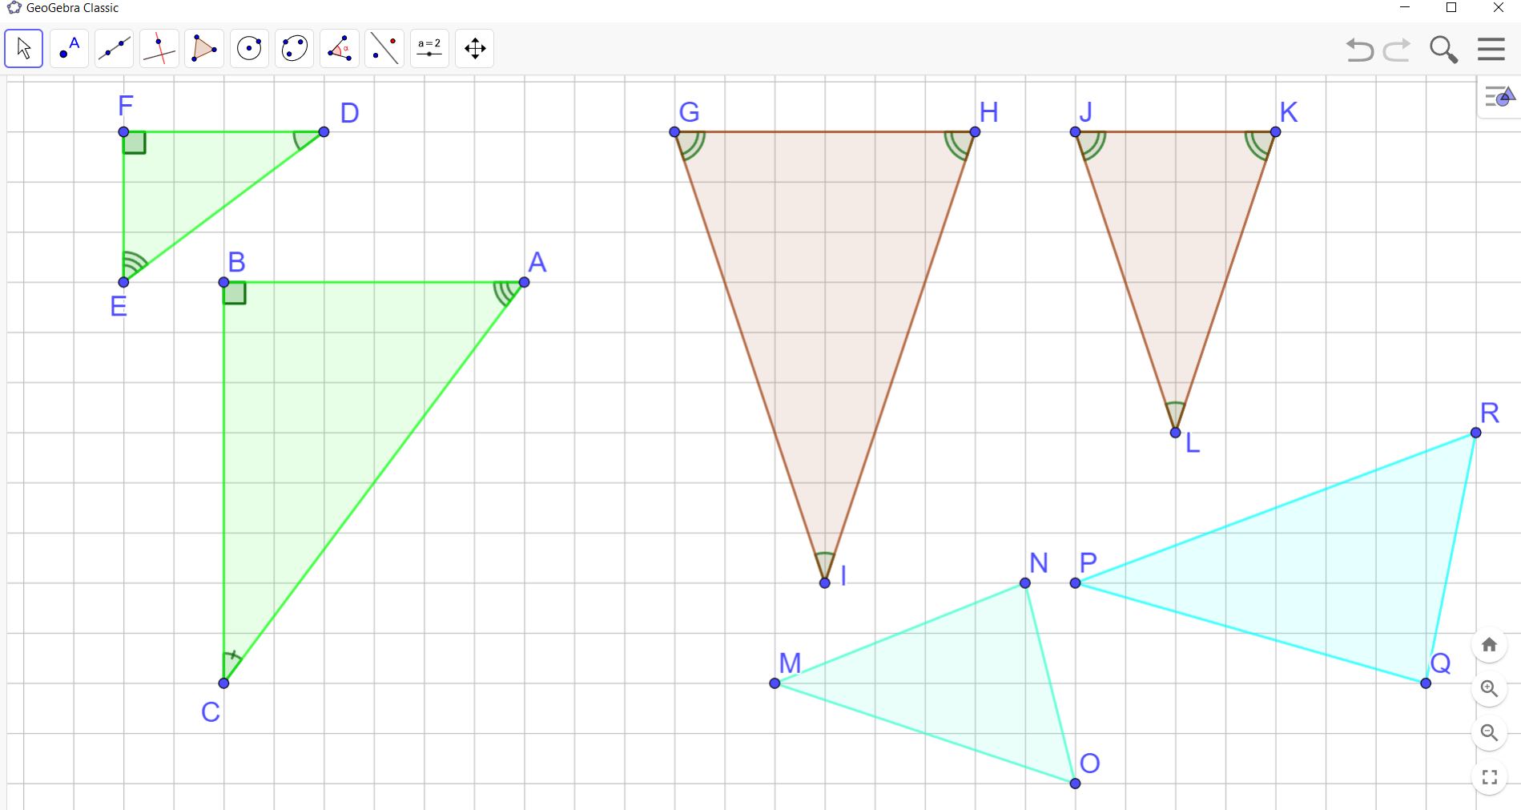This screenshot has height=810, width=1521.
Task: Zoom out of graphics view
Action: [x=1489, y=733]
